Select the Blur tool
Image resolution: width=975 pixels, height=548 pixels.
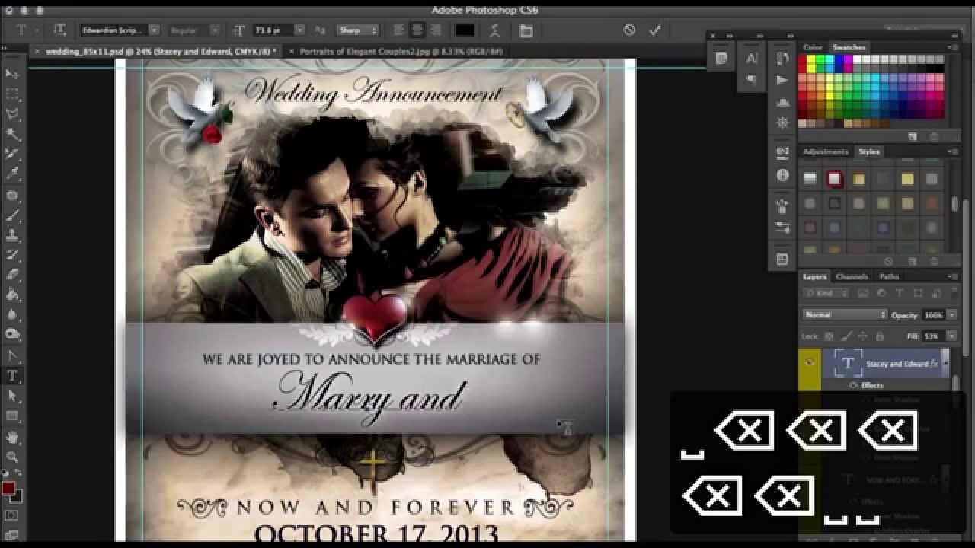(12, 314)
